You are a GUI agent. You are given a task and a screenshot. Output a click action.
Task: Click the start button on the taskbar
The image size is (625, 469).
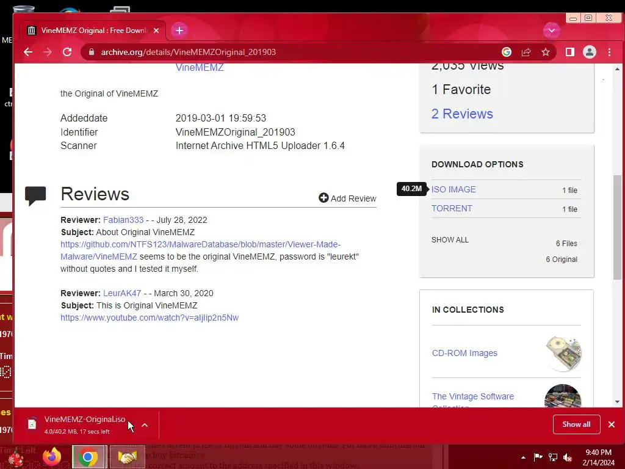16,457
